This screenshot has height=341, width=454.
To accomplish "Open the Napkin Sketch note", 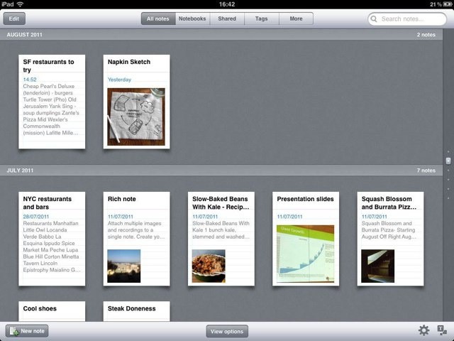I will (136, 102).
